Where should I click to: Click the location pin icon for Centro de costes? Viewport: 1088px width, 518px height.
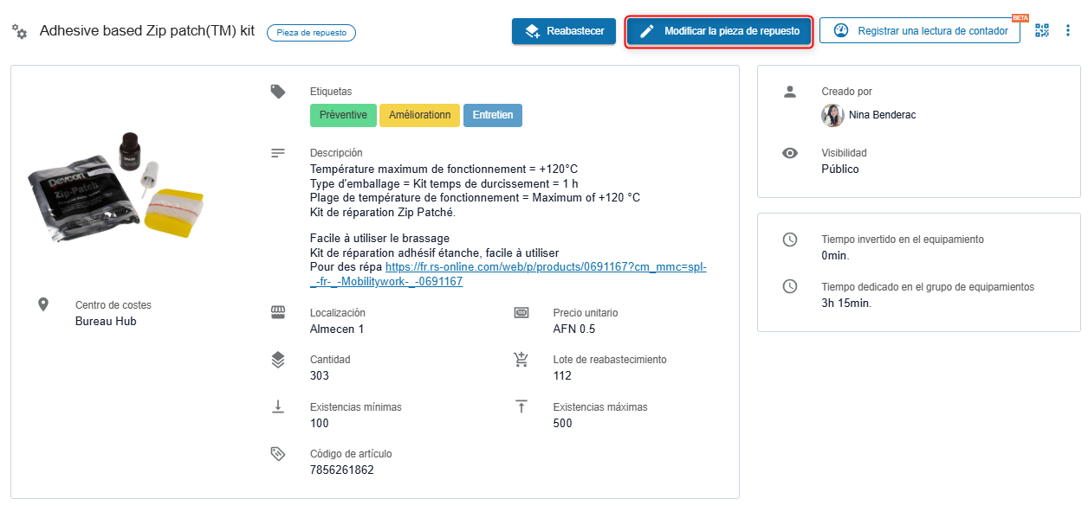pyautogui.click(x=43, y=305)
